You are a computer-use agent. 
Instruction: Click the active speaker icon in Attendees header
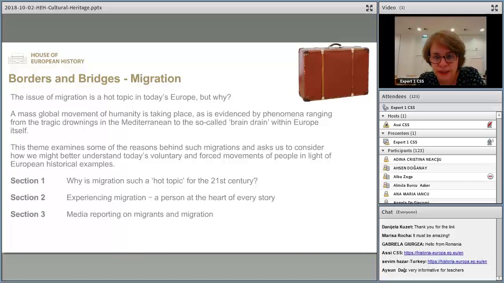click(x=385, y=107)
